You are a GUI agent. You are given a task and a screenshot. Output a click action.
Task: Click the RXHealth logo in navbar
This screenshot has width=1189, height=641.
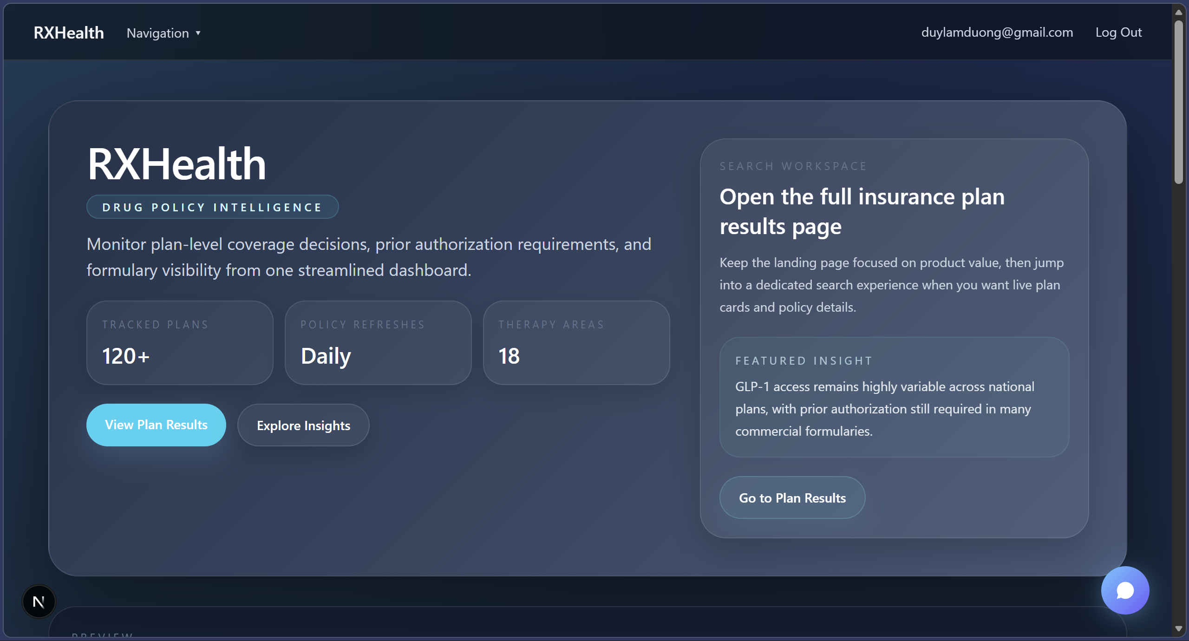coord(69,33)
